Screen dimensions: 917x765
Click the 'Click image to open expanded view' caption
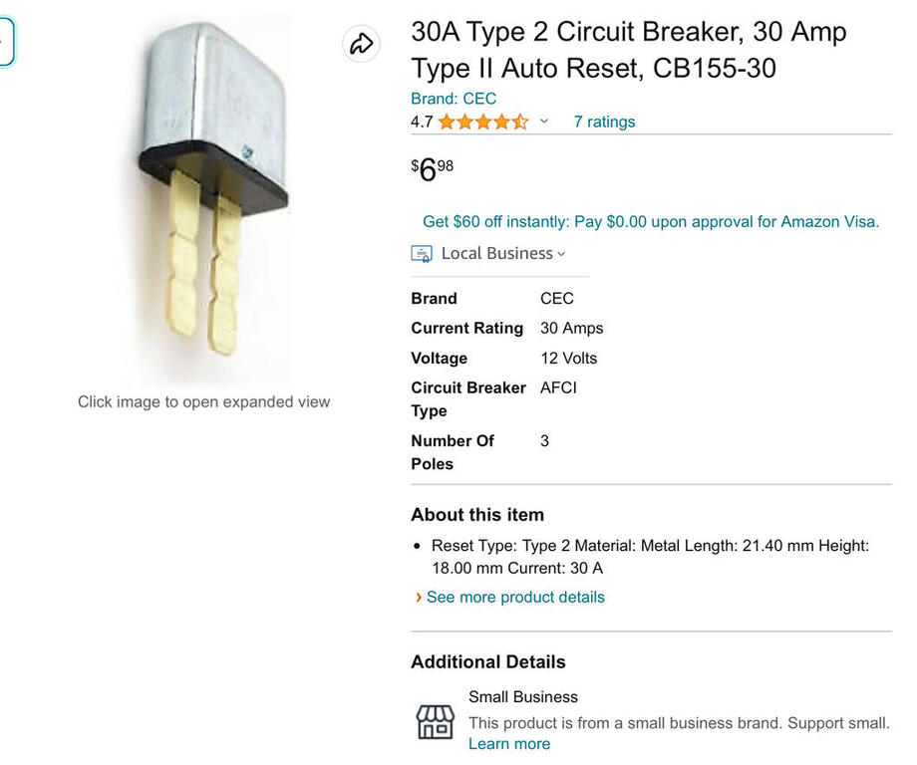pyautogui.click(x=203, y=402)
